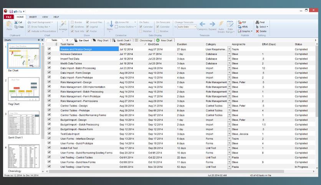Click the Auto Breaks lightning icon

(x=221, y=24)
